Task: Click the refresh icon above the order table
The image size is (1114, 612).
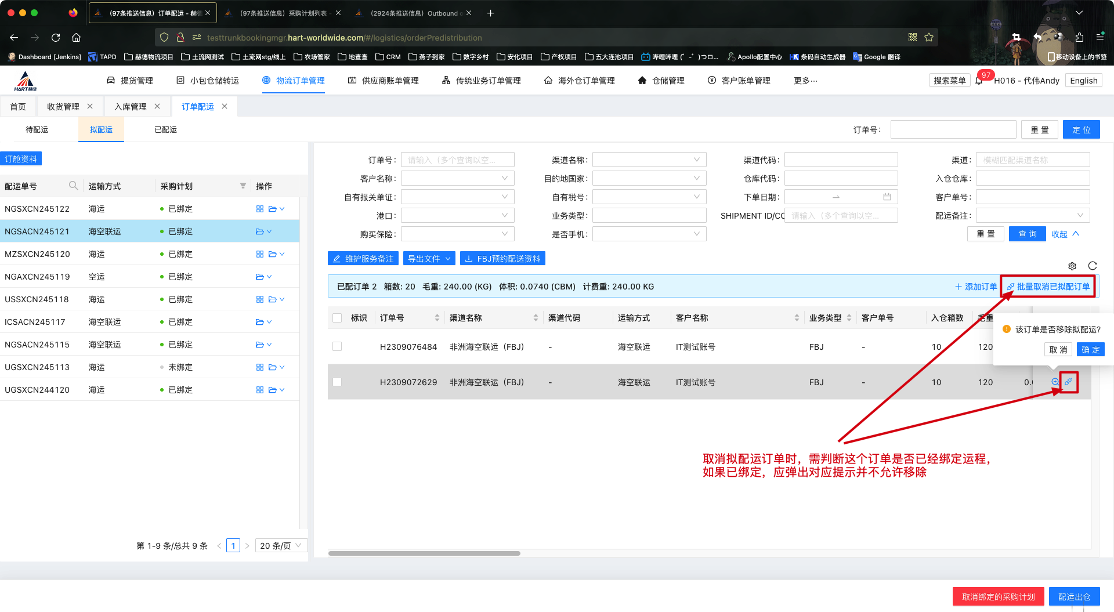Action: (1093, 266)
